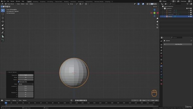The width and height of the screenshot is (193, 109).
Task: Select the Add Cube tool
Action: tap(3, 40)
